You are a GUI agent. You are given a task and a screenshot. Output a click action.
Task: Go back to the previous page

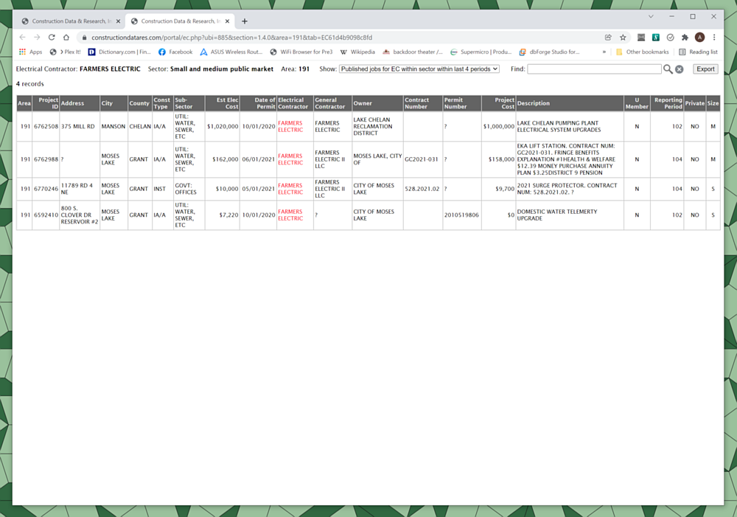(x=23, y=37)
